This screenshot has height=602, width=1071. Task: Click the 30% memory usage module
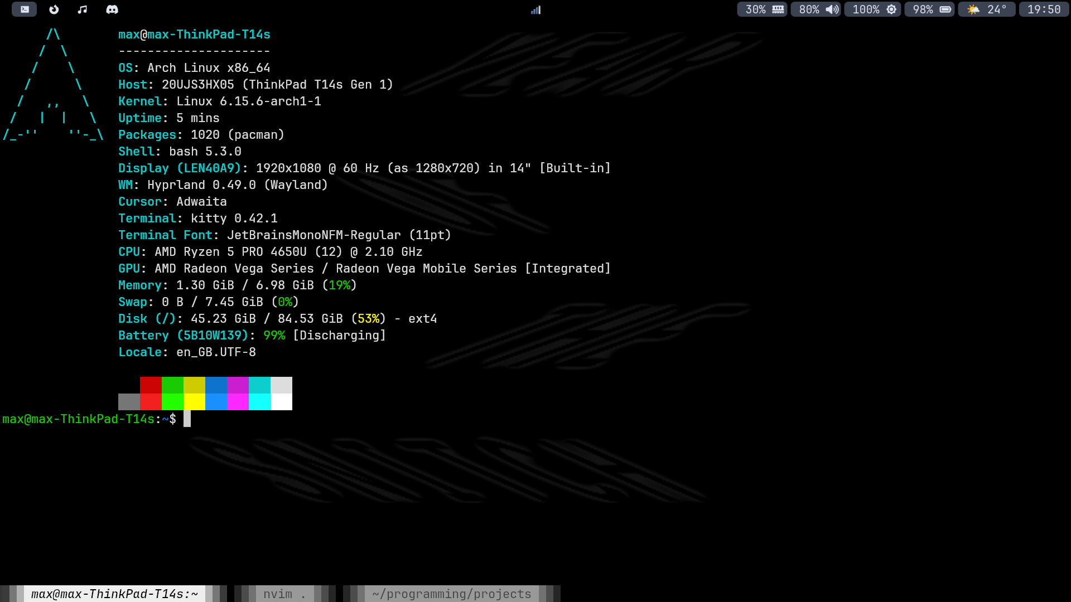pos(762,9)
